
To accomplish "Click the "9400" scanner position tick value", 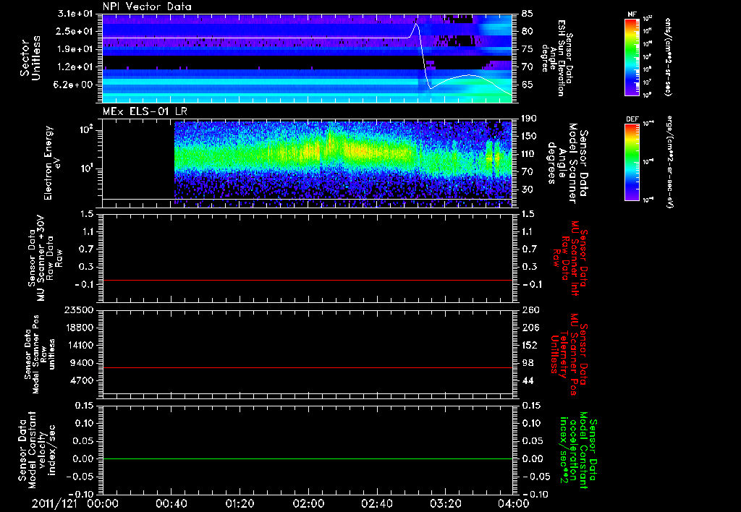I will [x=82, y=363].
